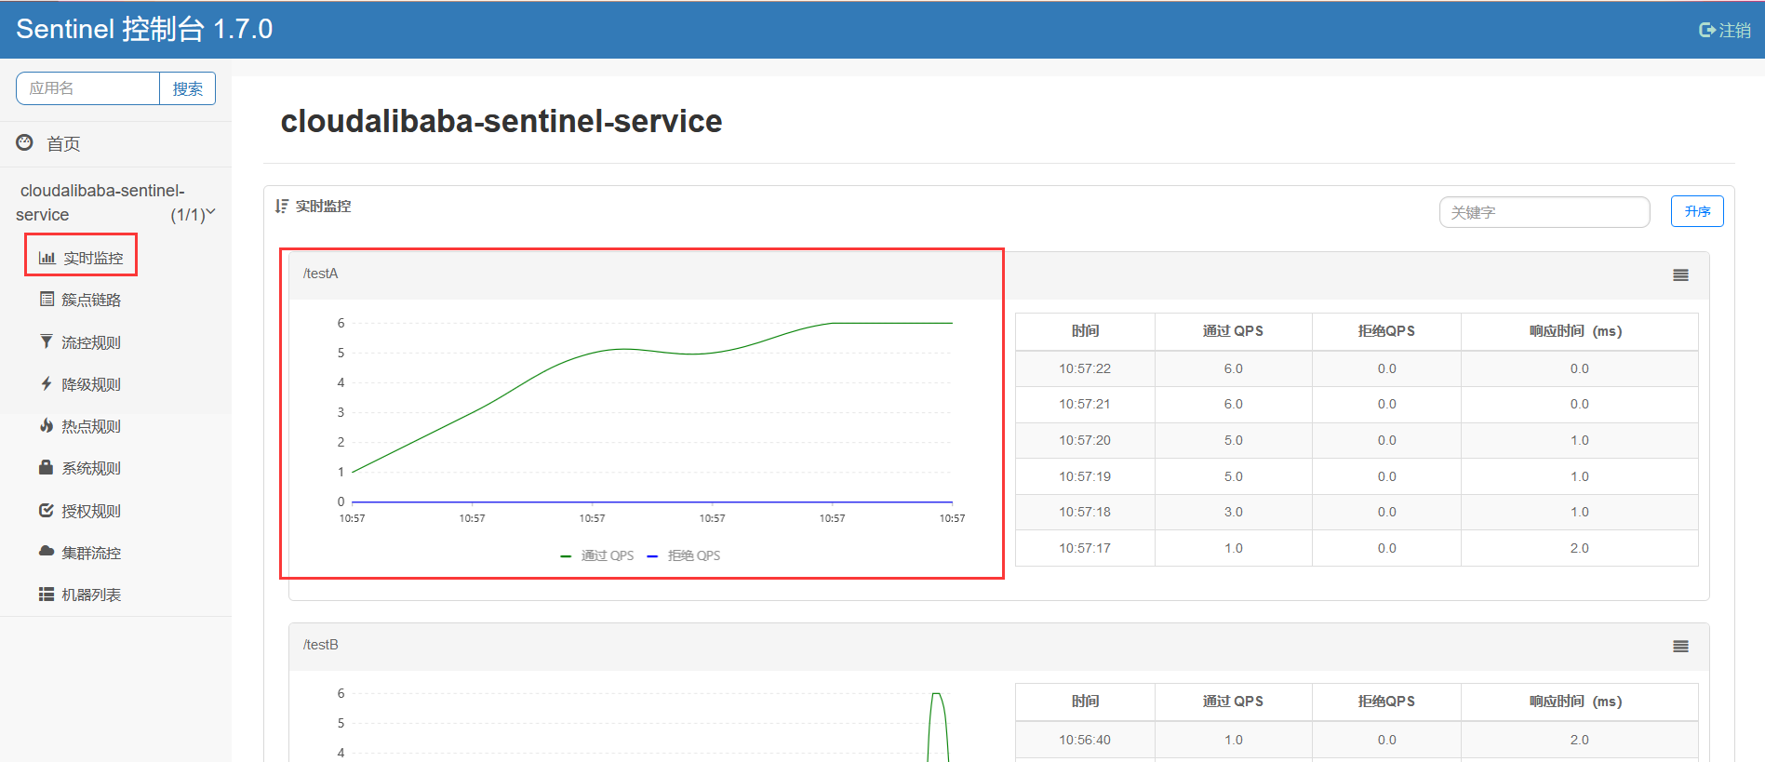Viewport: 1765px width, 762px height.
Task: Select the 10:56:40 time cell in /testB
Action: tap(1085, 740)
